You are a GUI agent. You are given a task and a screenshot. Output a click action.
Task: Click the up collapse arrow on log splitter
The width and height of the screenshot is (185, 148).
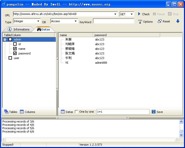click(x=58, y=118)
